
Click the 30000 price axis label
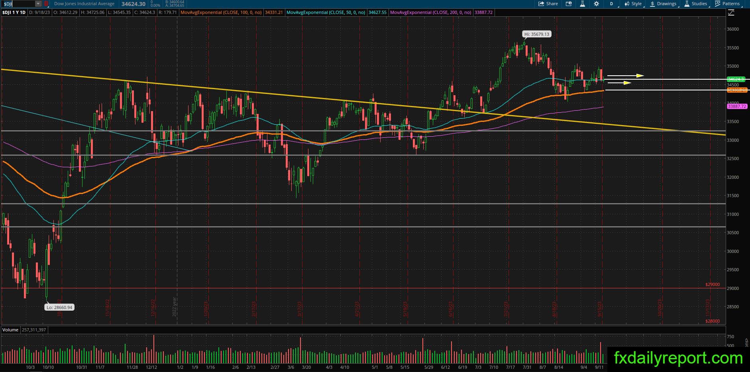click(732, 251)
